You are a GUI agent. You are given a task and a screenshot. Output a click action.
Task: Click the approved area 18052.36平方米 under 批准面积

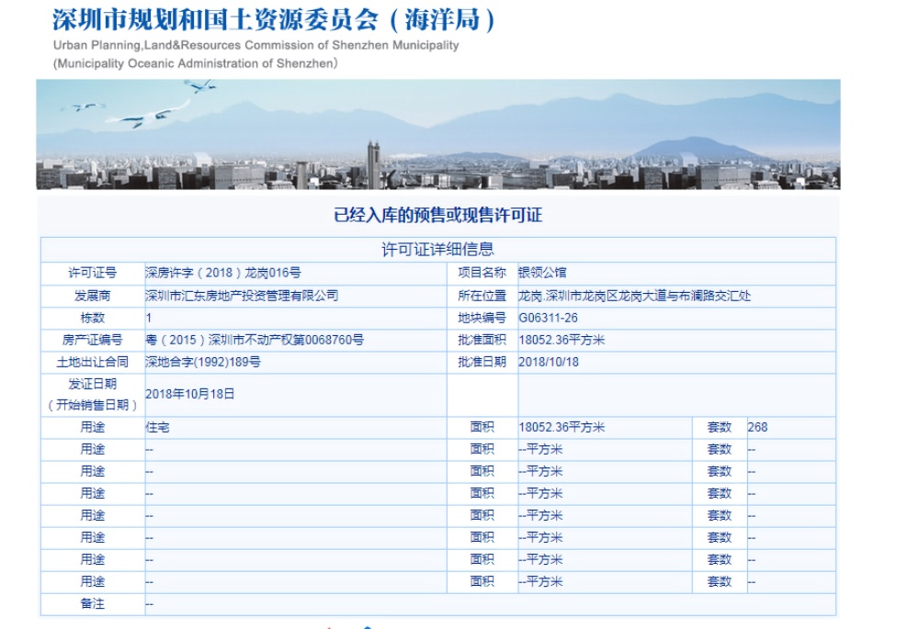pos(562,340)
